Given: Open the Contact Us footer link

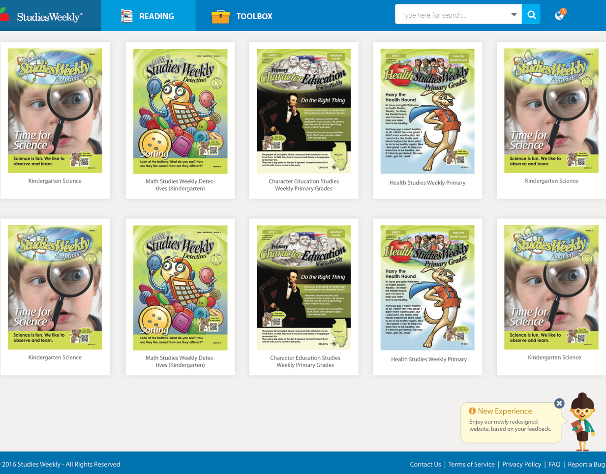Looking at the screenshot, I should point(425,464).
